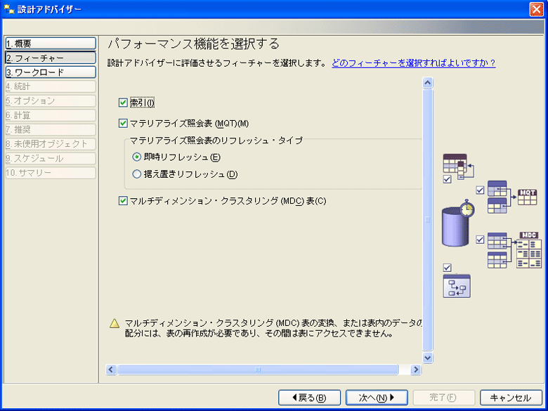Click horizontal scrollbar right arrow
The height and width of the screenshot is (411, 548).
(x=415, y=370)
